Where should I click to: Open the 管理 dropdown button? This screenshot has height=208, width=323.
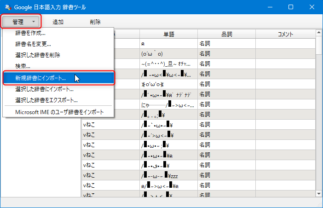[x=21, y=22]
